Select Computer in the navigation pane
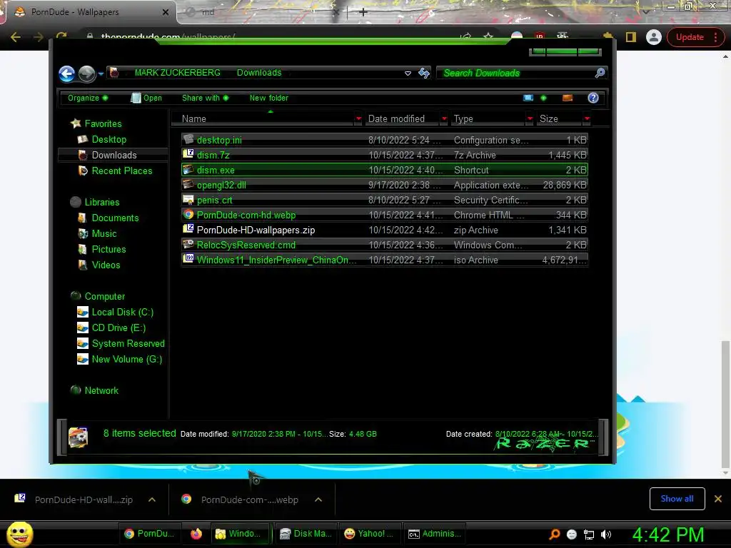 (98, 296)
